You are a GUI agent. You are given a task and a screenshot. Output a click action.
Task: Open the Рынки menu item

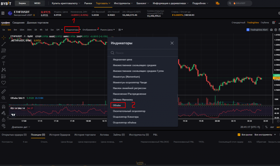88,3
